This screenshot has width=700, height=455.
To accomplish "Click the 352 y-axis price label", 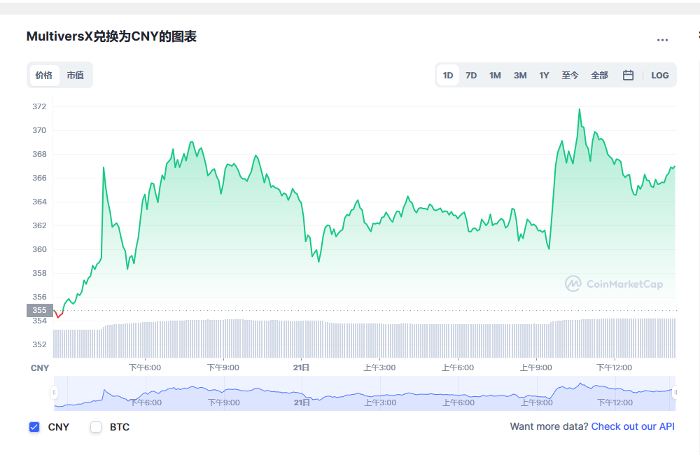I will pyautogui.click(x=39, y=344).
